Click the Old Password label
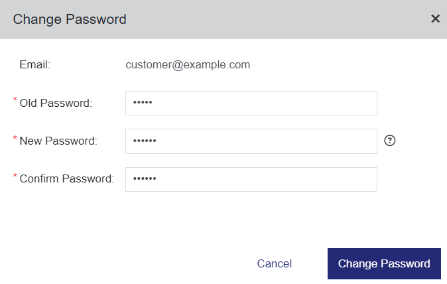The height and width of the screenshot is (284, 447). click(56, 104)
